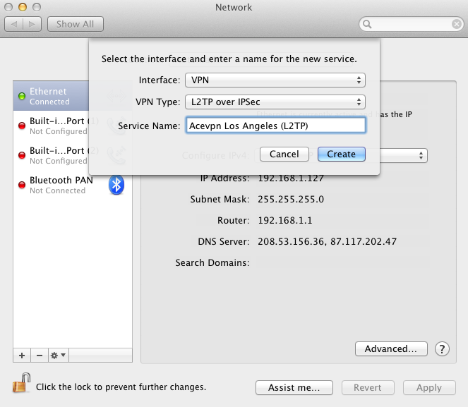The width and height of the screenshot is (468, 407).
Task: Select the Built-in Port (2) service
Action: [x=51, y=155]
